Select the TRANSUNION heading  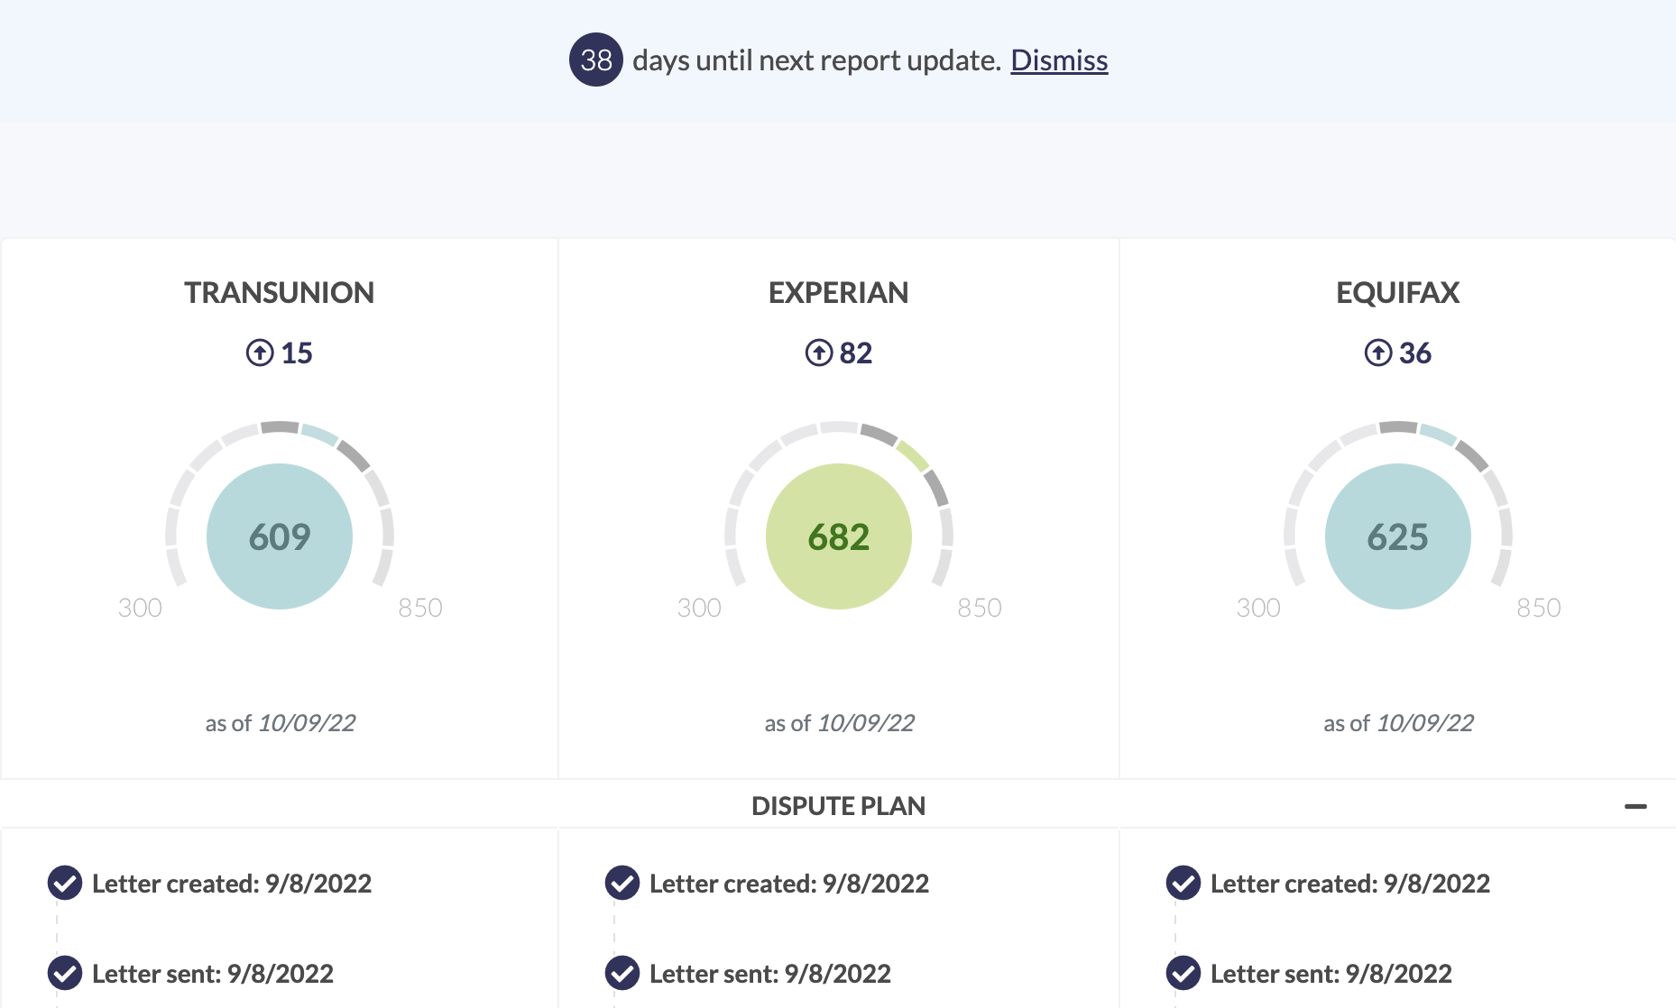tap(280, 293)
